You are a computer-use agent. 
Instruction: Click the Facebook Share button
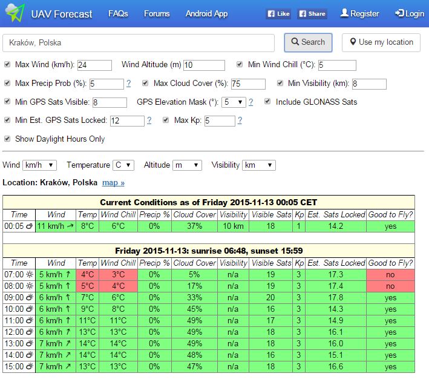[x=312, y=14]
